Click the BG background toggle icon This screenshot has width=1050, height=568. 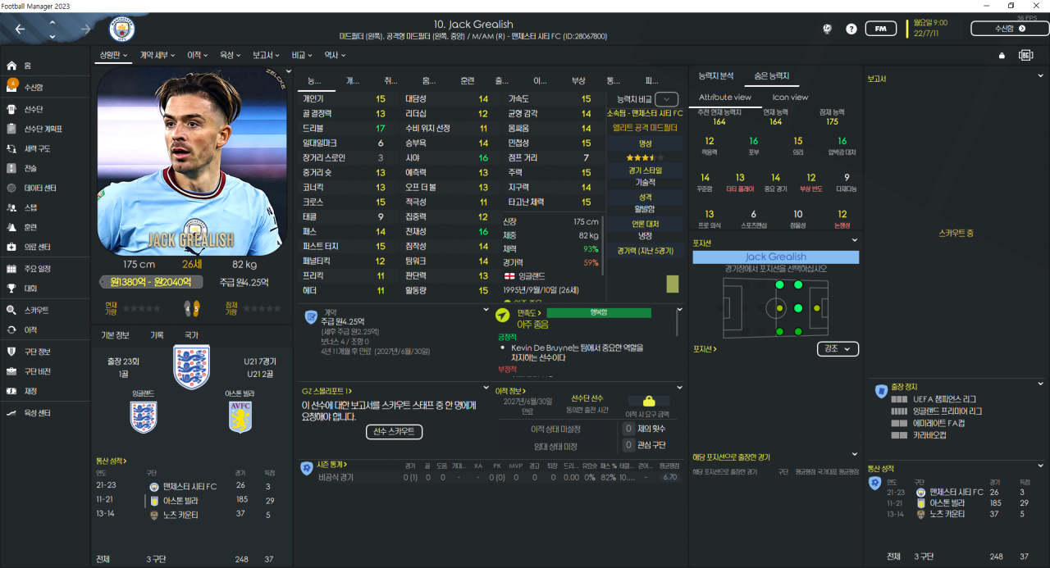[x=1025, y=55]
